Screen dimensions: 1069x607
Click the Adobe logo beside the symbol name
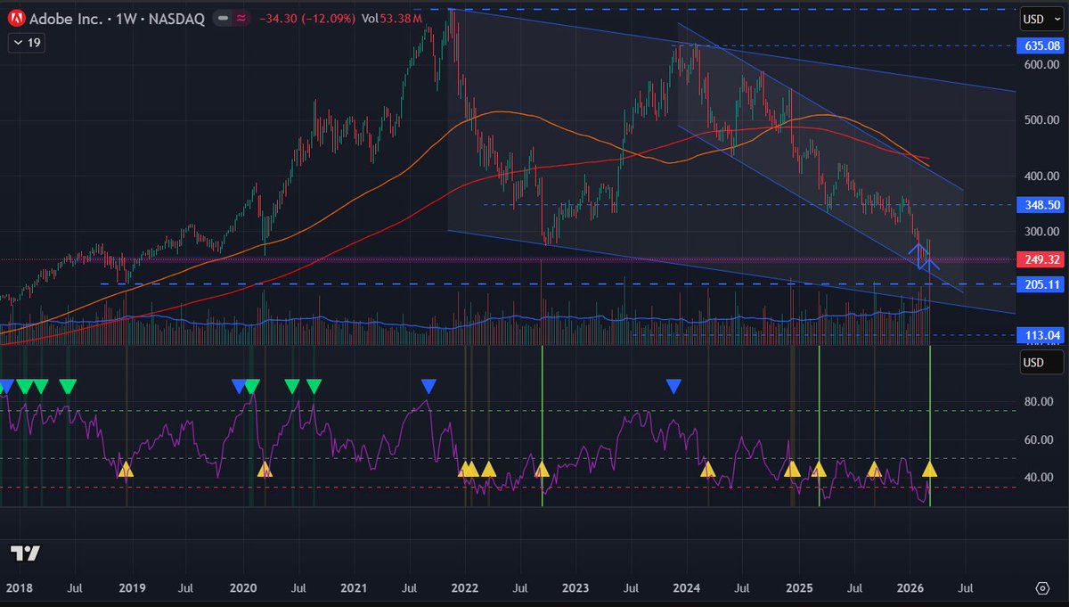[16, 19]
